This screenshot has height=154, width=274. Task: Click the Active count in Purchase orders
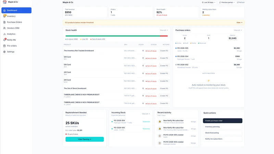click(x=185, y=38)
